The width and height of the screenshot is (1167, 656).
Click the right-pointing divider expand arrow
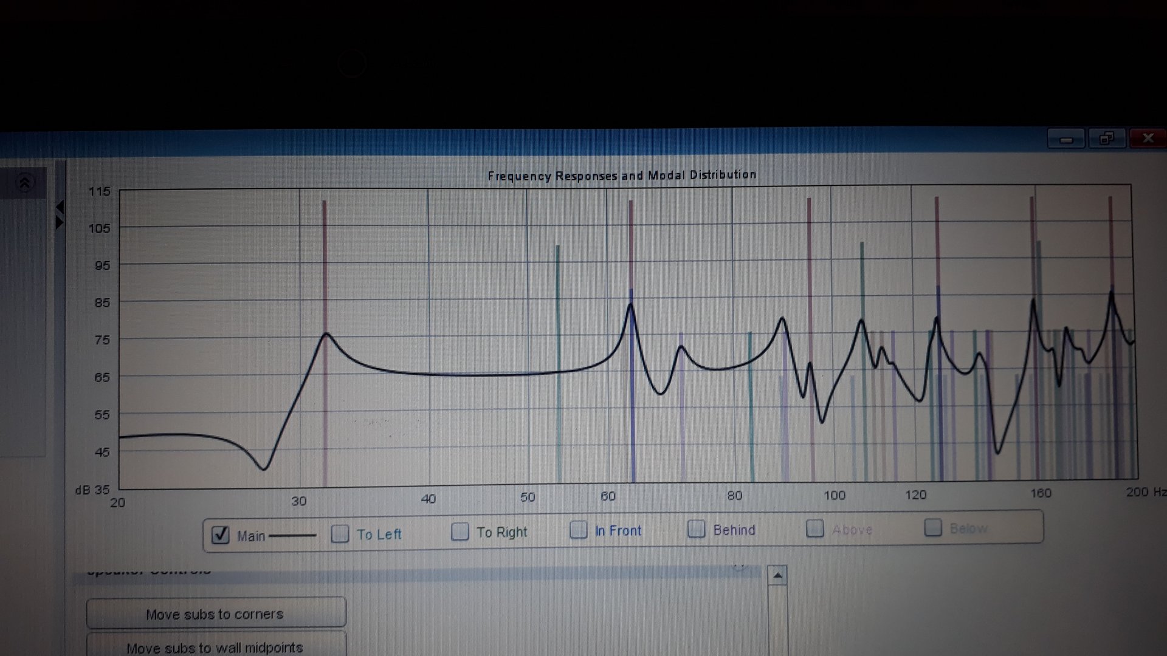[60, 222]
